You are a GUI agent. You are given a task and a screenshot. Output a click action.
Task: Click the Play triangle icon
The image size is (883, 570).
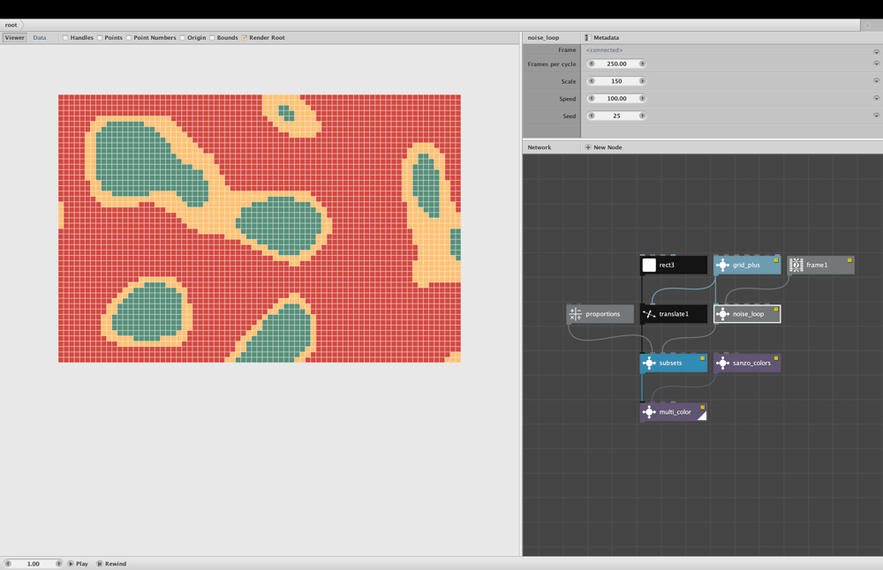coord(71,563)
